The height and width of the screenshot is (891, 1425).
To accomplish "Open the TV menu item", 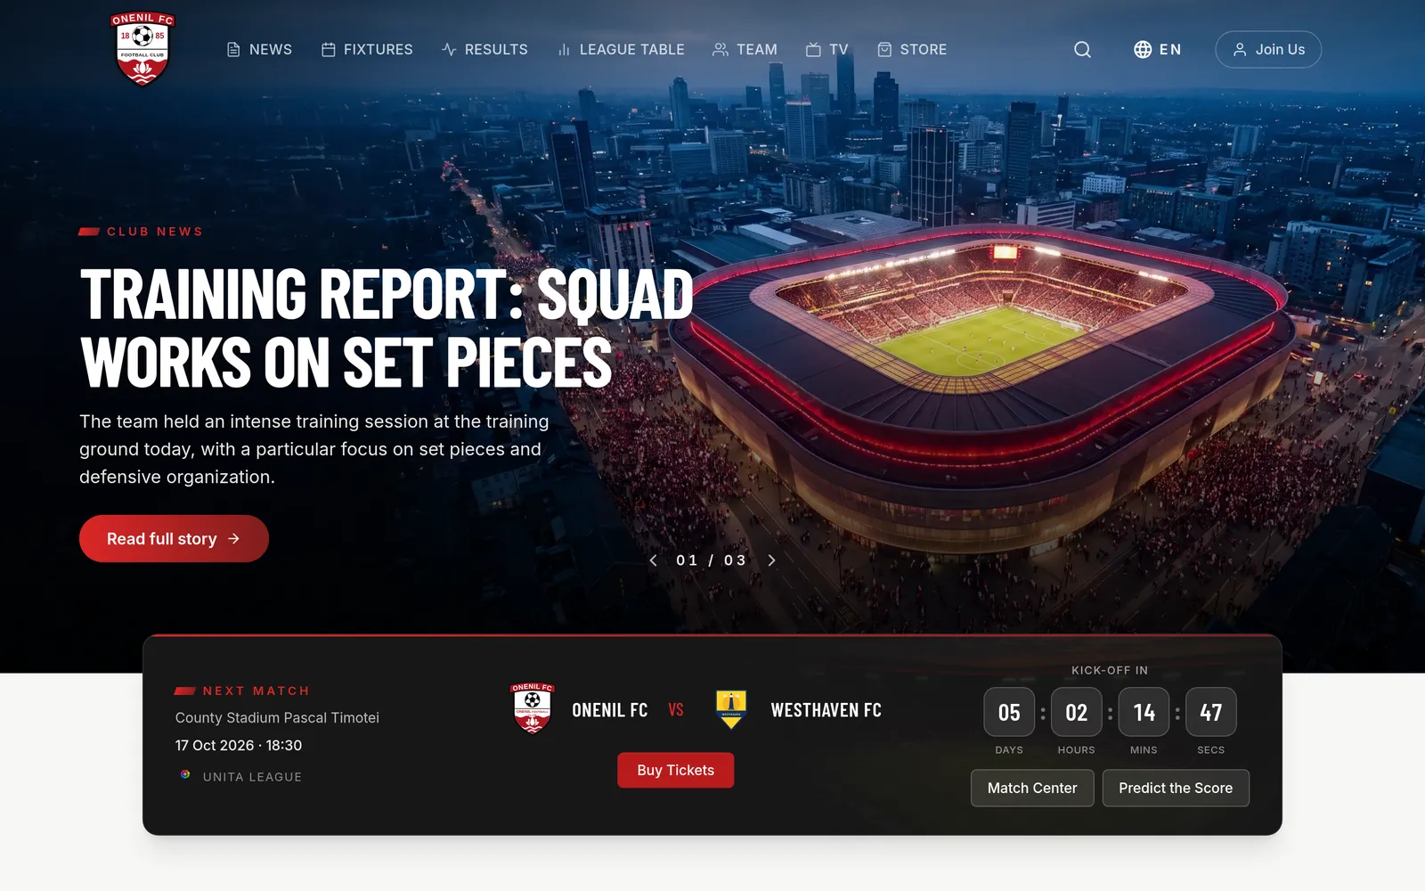I will tap(827, 50).
